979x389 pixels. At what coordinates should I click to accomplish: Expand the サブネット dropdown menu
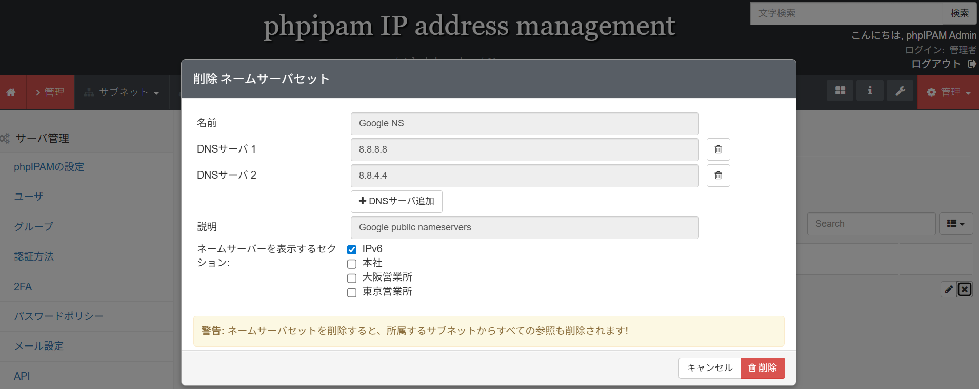(122, 92)
